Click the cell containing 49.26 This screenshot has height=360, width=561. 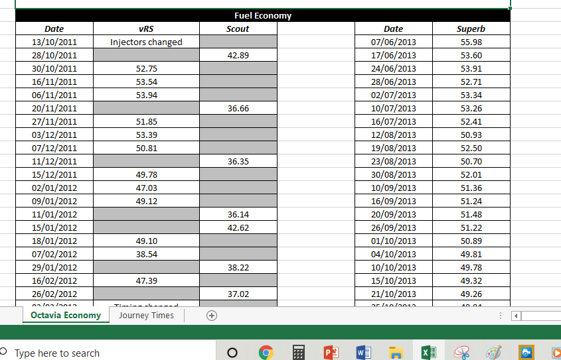[471, 294]
